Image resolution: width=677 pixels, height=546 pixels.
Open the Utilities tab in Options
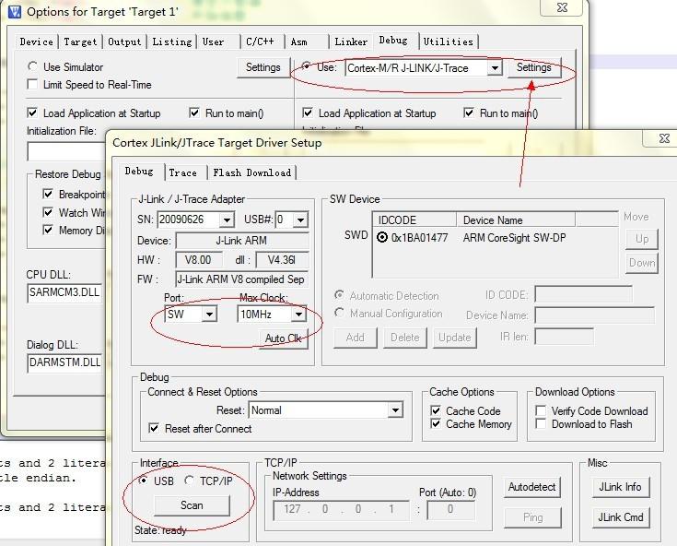pos(449,42)
